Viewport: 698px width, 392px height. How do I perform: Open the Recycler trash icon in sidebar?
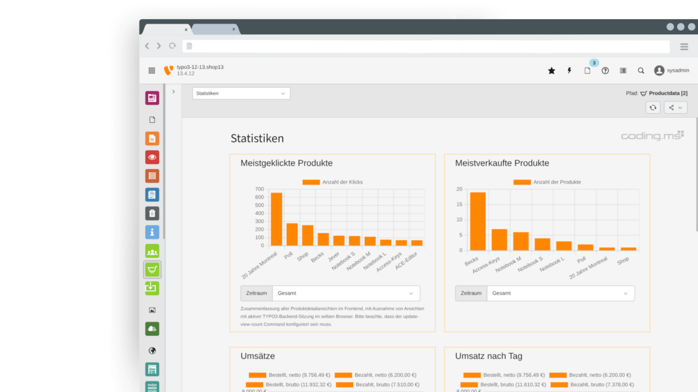[151, 213]
